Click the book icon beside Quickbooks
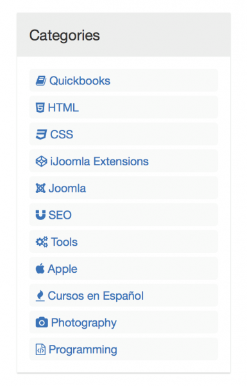This screenshot has height=386, width=247. click(x=41, y=81)
